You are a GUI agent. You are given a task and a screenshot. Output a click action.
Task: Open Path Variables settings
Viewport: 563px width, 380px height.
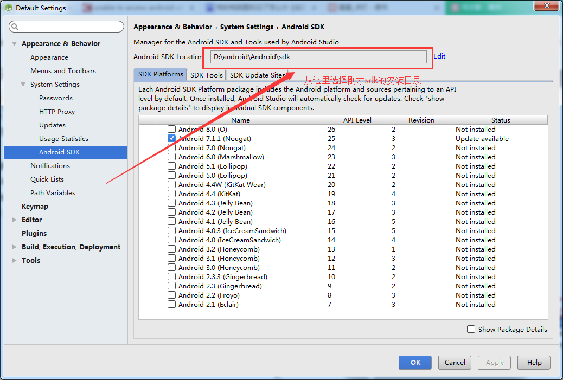click(53, 192)
